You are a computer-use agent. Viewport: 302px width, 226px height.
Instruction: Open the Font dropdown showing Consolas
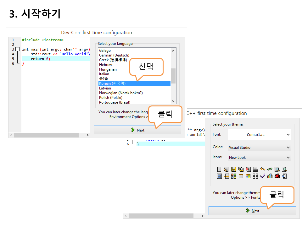(259, 135)
